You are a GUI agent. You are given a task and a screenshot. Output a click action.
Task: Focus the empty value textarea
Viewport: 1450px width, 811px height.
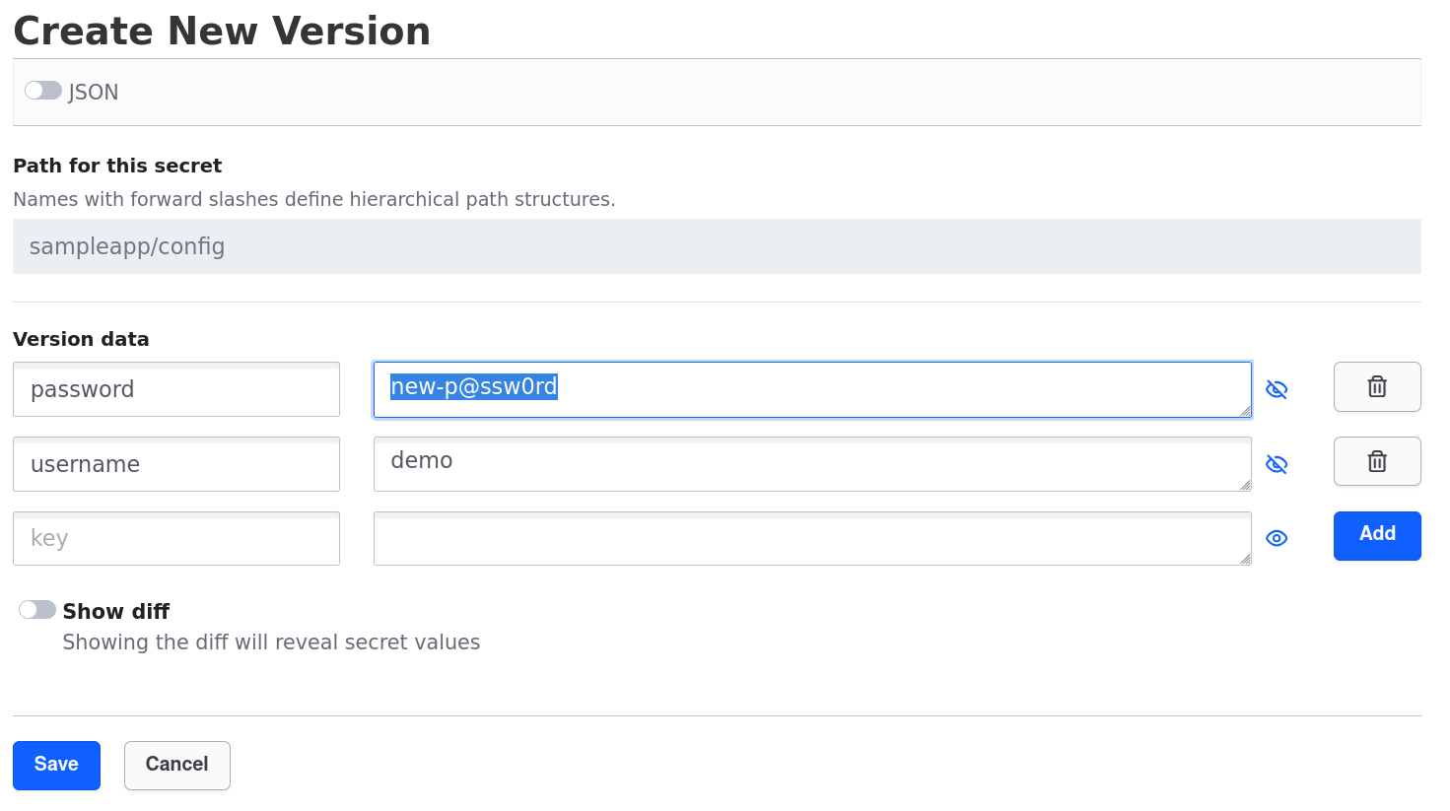point(812,538)
